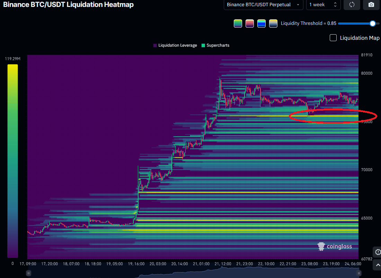The height and width of the screenshot is (278, 381).
Task: Click the scroll-to-top chevron arrow button
Action: (x=377, y=265)
